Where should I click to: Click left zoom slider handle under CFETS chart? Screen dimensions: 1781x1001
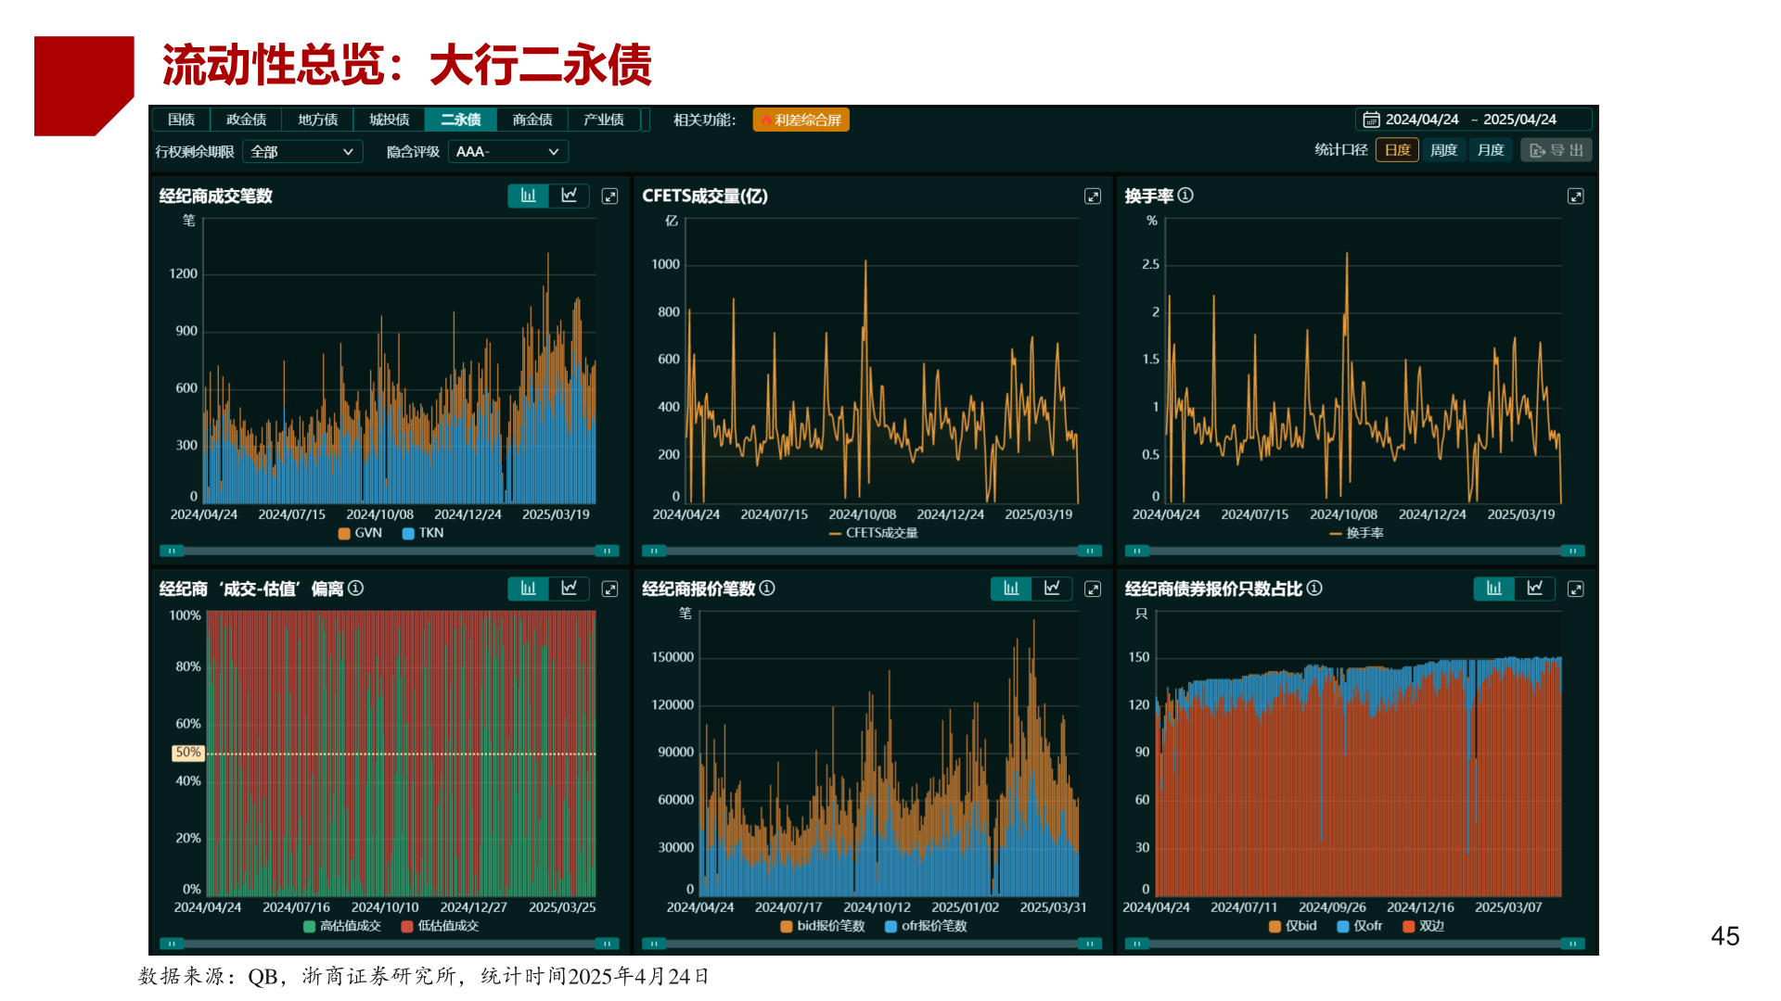[x=654, y=551]
